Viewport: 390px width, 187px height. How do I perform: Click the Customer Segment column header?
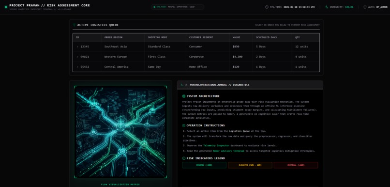(208, 37)
